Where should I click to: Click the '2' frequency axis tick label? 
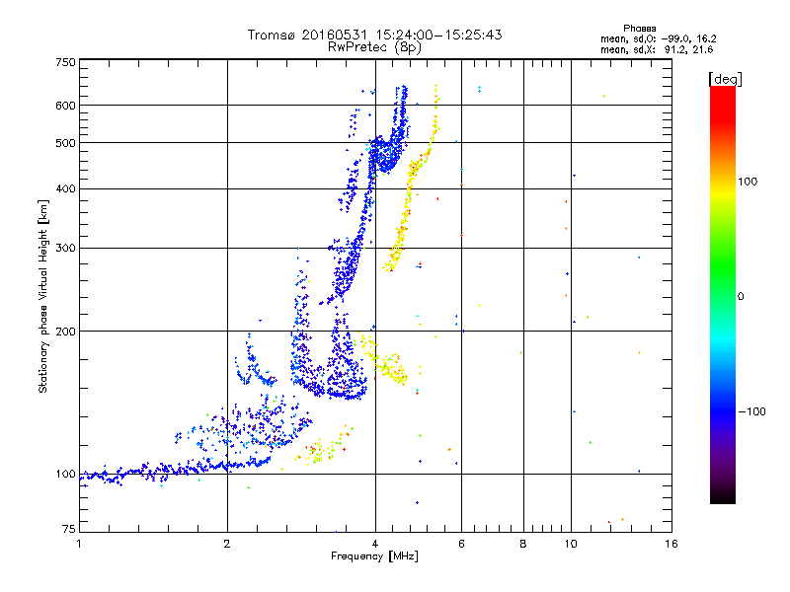(227, 544)
